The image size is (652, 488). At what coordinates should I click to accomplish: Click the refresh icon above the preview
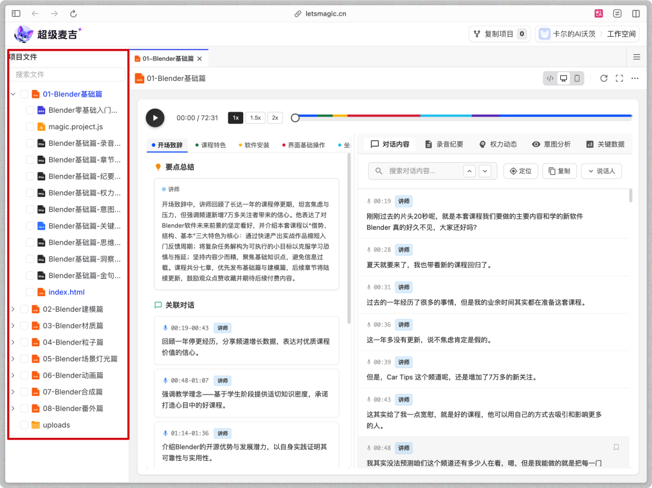click(604, 78)
